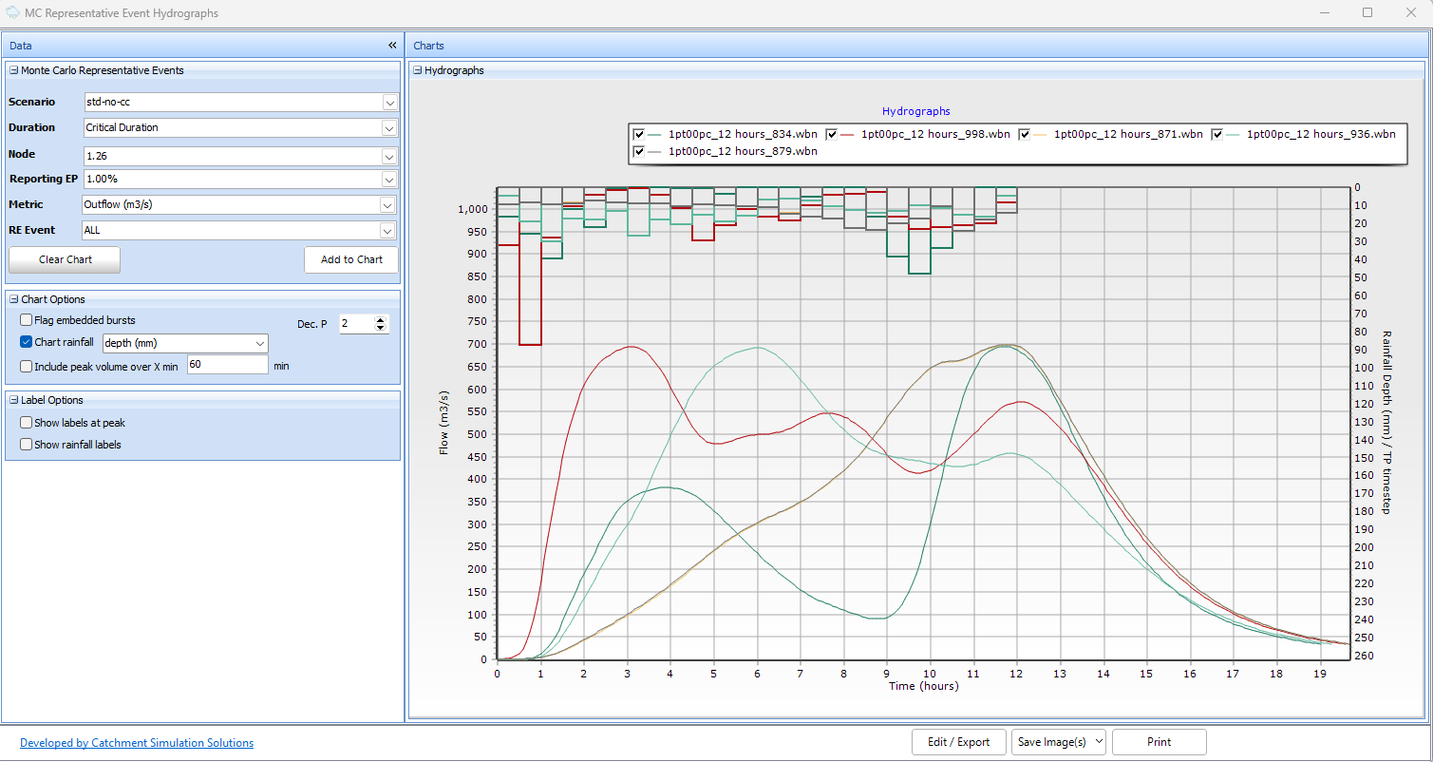
Task: Click the application icon in title bar
Action: click(x=11, y=13)
